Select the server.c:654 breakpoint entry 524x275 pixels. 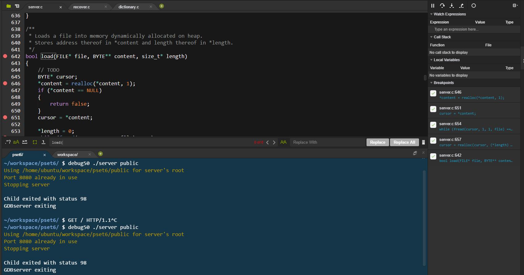pyautogui.click(x=474, y=126)
